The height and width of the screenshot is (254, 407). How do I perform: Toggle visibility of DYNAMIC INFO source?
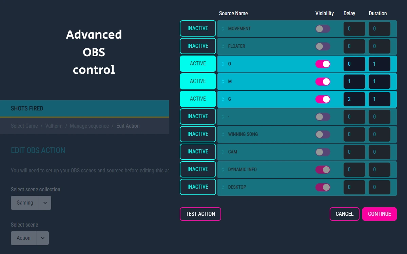point(323,170)
